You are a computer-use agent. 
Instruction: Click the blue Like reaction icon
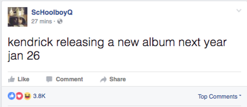[x=11, y=96]
